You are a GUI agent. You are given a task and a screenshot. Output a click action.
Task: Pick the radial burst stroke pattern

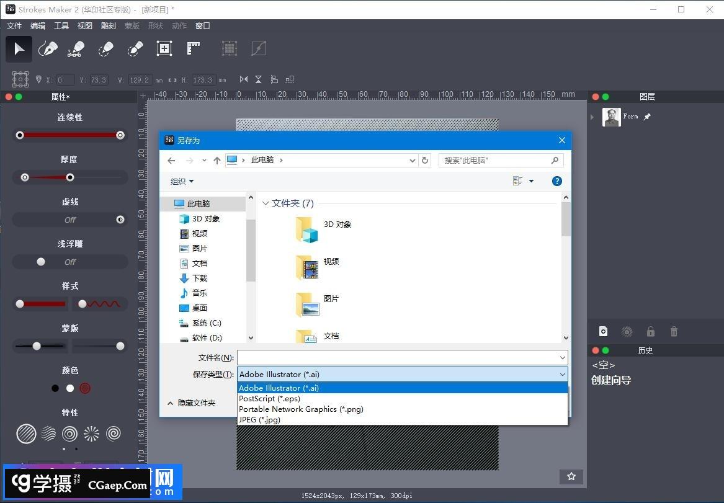91,434
